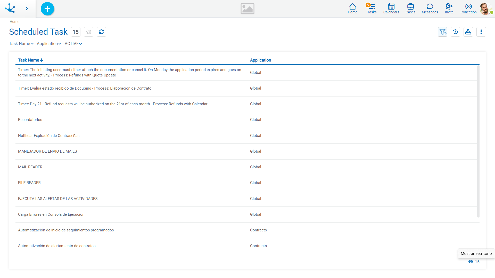The width and height of the screenshot is (495, 278).
Task: Expand the sidebar chevron arrow
Action: pyautogui.click(x=27, y=8)
